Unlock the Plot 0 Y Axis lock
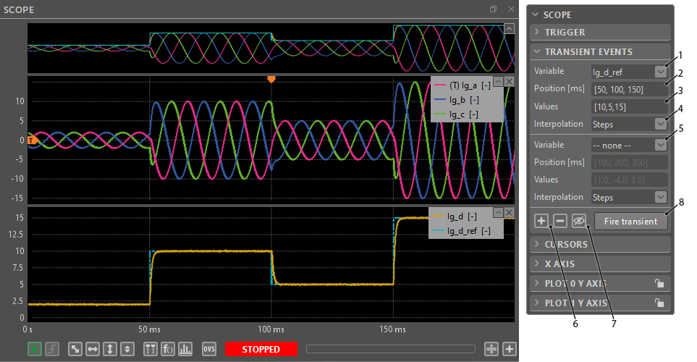This screenshot has height=362, width=697. click(657, 284)
